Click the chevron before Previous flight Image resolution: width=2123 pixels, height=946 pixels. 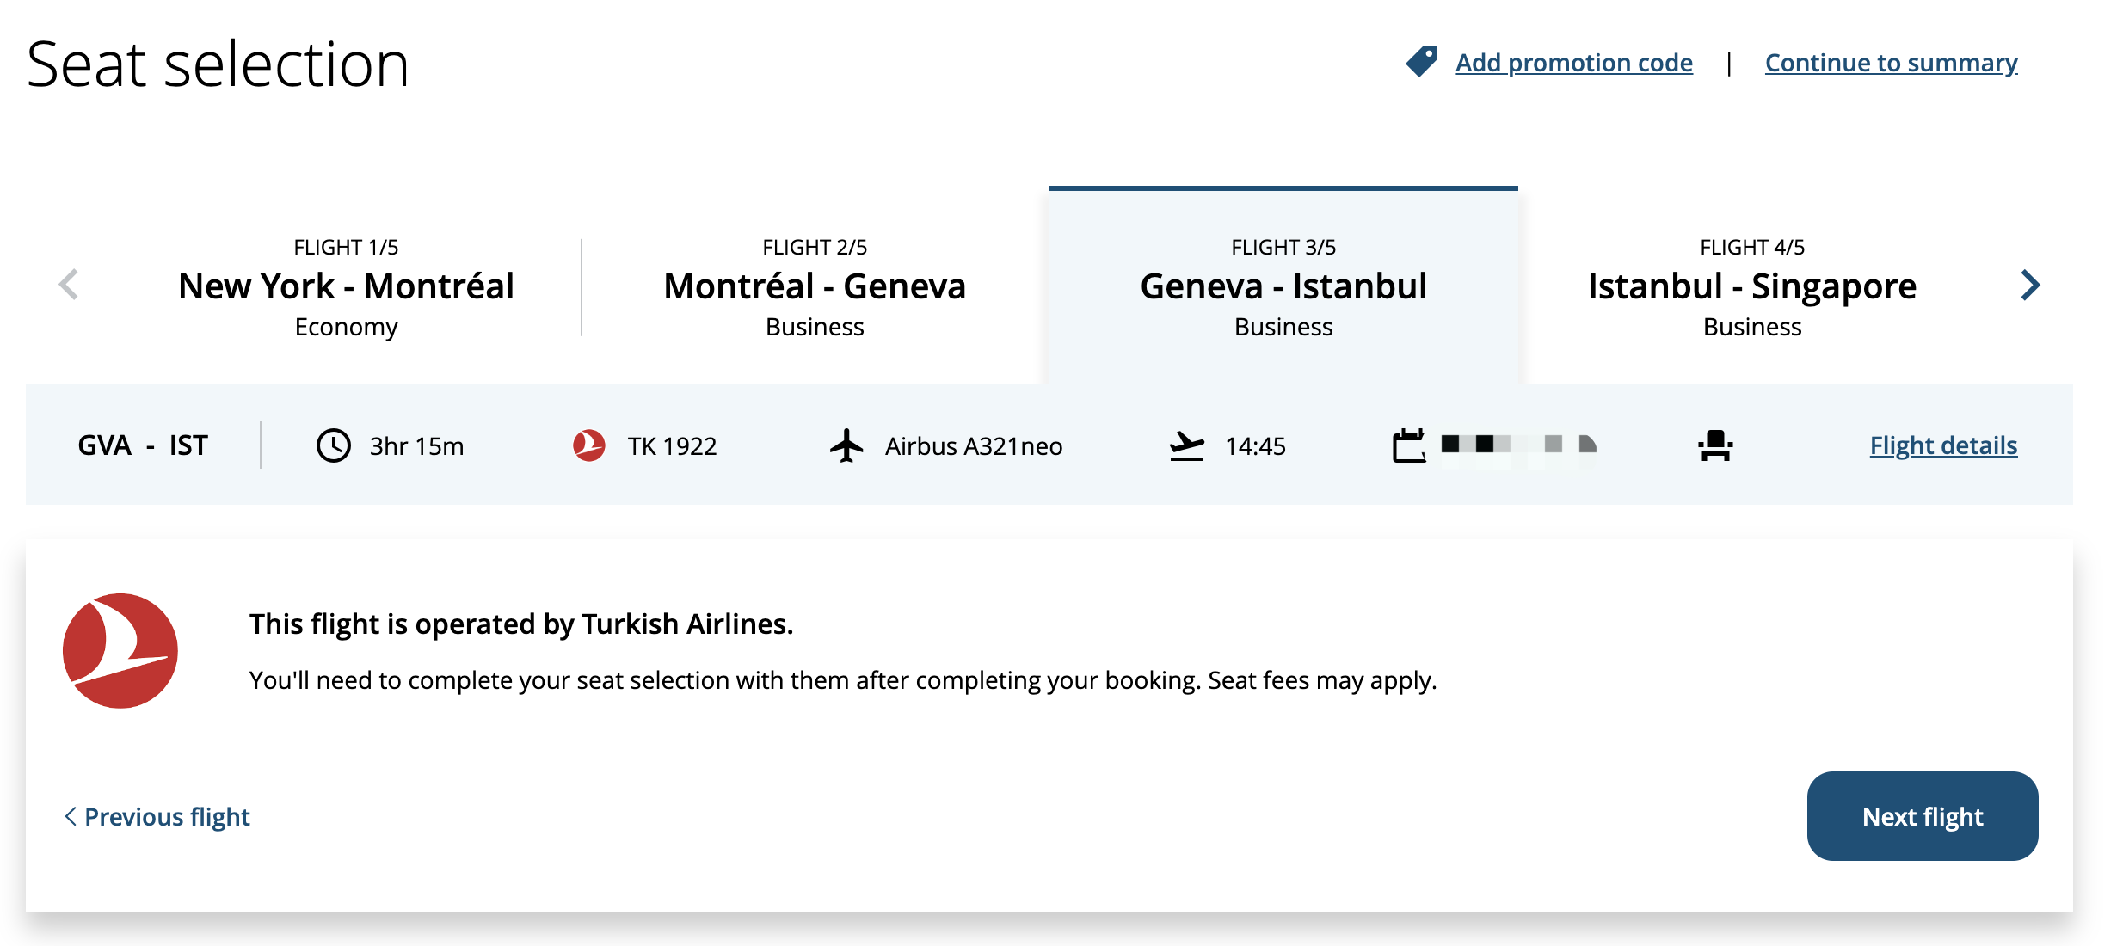(71, 816)
